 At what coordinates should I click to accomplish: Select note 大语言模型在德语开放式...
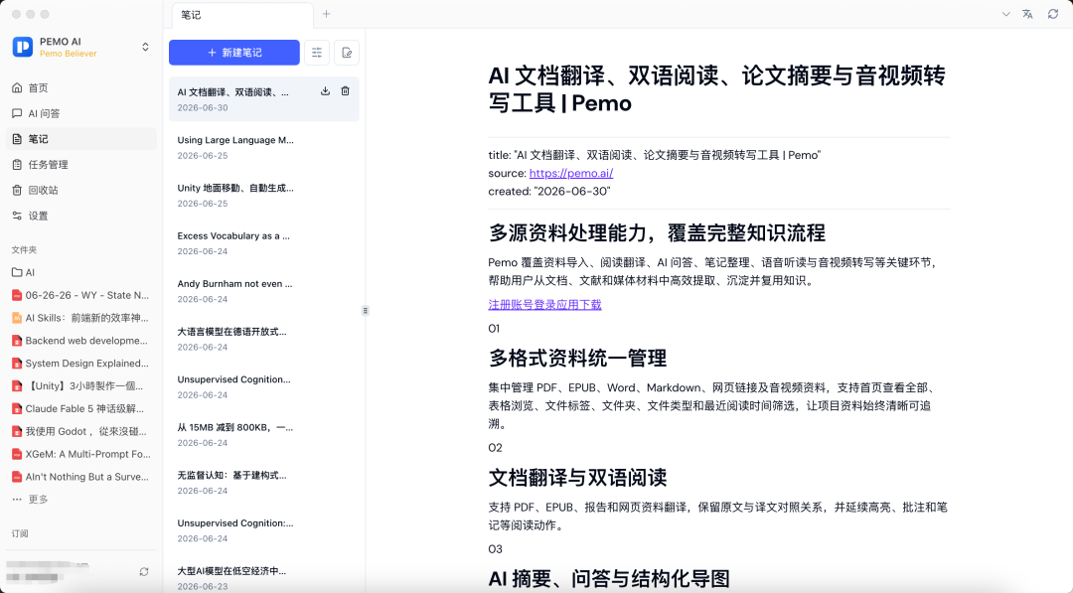tap(264, 339)
